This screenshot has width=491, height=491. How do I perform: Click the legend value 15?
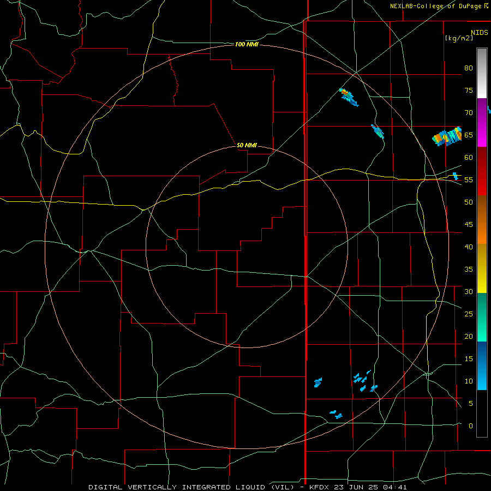tap(469, 358)
